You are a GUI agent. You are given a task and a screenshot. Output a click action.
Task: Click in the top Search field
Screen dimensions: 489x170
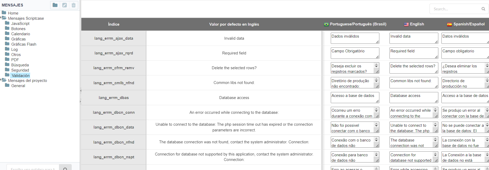coord(455,9)
